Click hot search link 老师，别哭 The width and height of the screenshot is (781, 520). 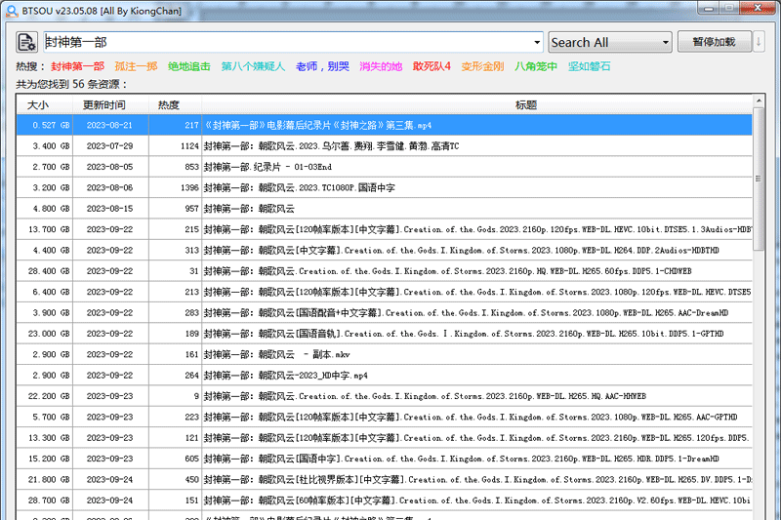[322, 66]
